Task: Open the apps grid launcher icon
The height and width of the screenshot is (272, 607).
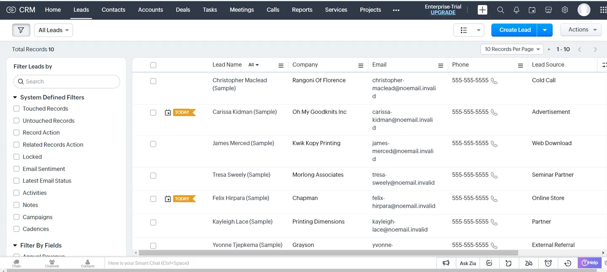Action: pos(603,10)
